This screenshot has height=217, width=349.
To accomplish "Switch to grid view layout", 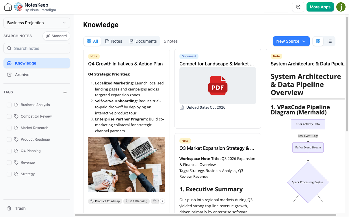I will (x=318, y=41).
